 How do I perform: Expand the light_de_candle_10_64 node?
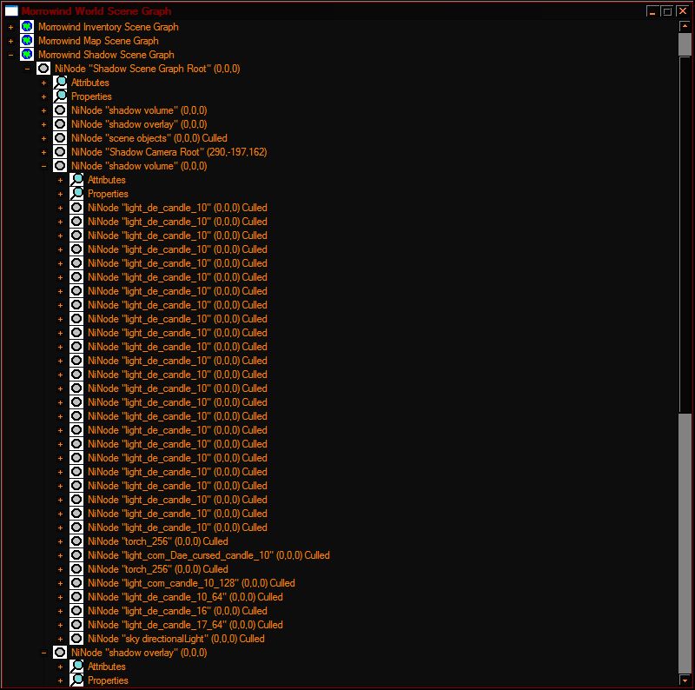60,597
